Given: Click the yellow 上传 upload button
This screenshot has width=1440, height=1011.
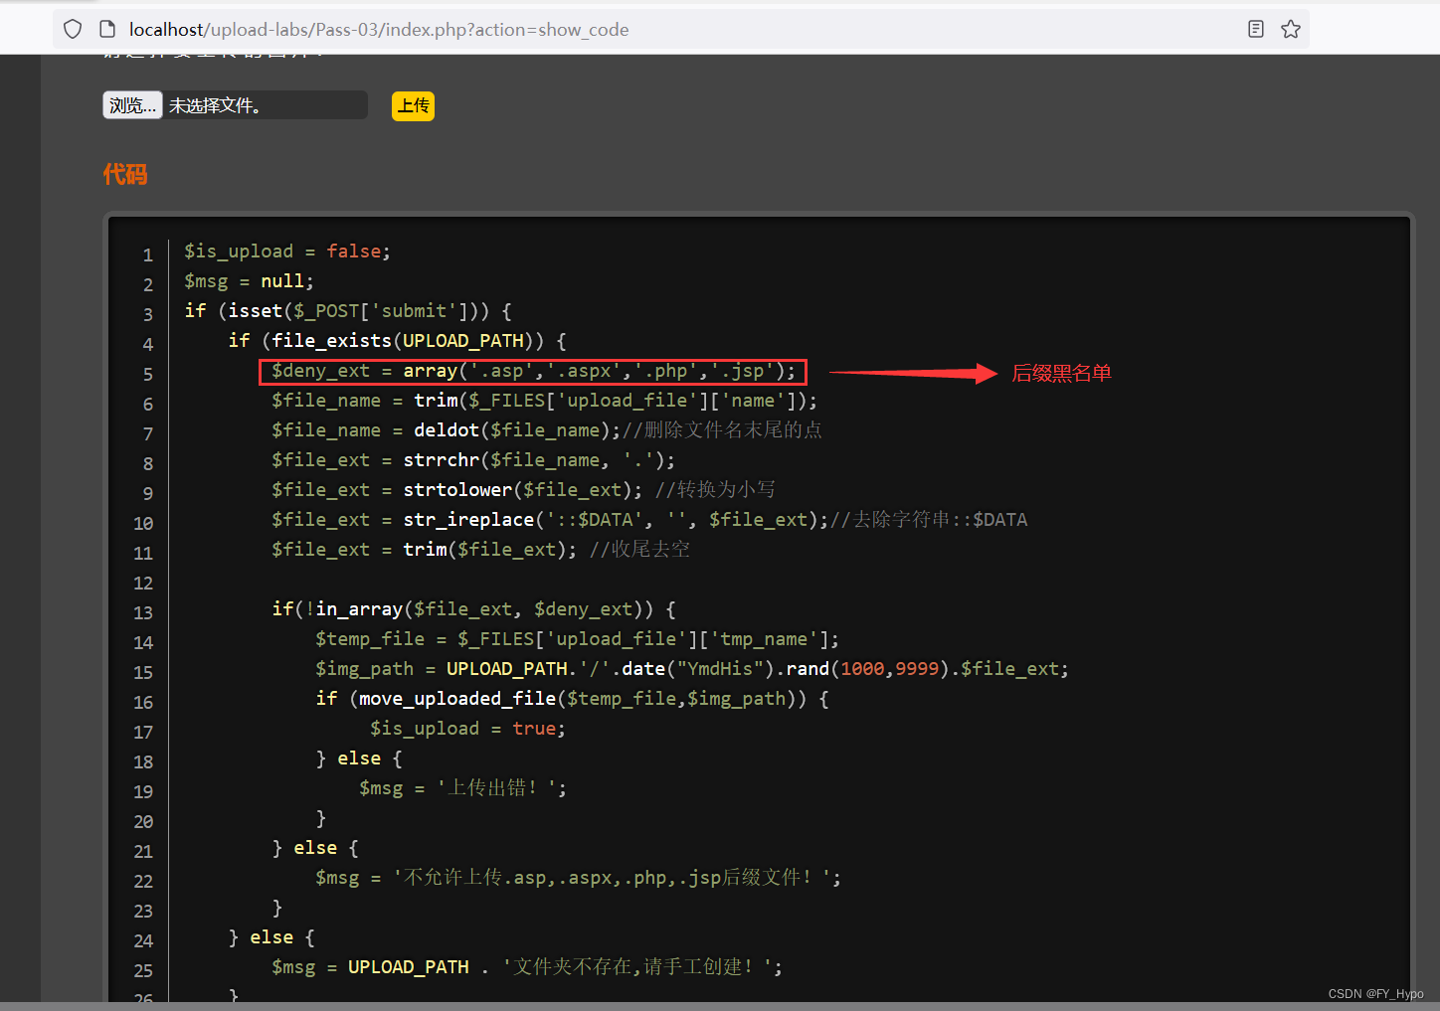Looking at the screenshot, I should click(x=413, y=105).
